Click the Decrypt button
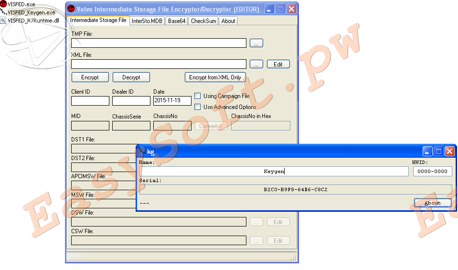 pos(131,77)
